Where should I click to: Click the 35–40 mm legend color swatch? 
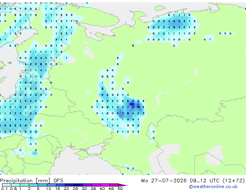[x=96, y=185]
